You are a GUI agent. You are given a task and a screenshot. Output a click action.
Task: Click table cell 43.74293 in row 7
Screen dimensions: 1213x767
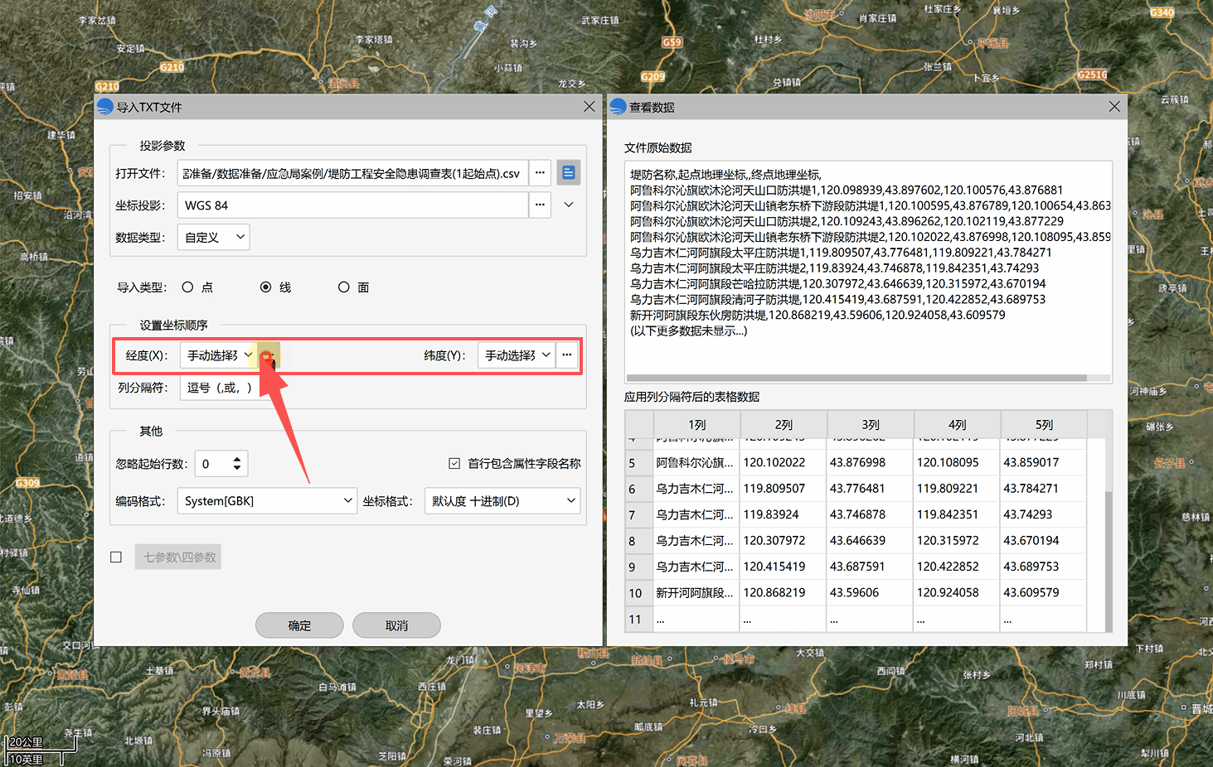1044,514
